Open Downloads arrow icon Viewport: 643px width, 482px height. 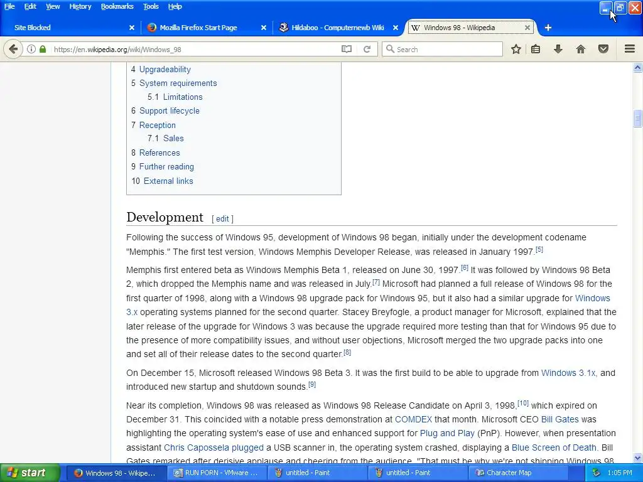(x=558, y=49)
